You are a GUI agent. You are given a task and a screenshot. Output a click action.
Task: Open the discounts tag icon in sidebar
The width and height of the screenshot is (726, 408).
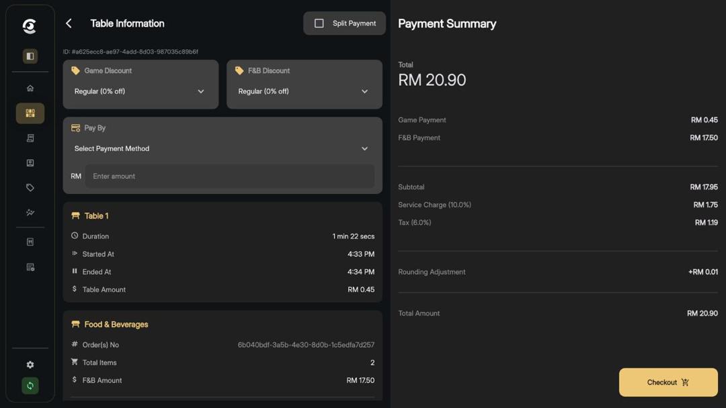tap(30, 187)
